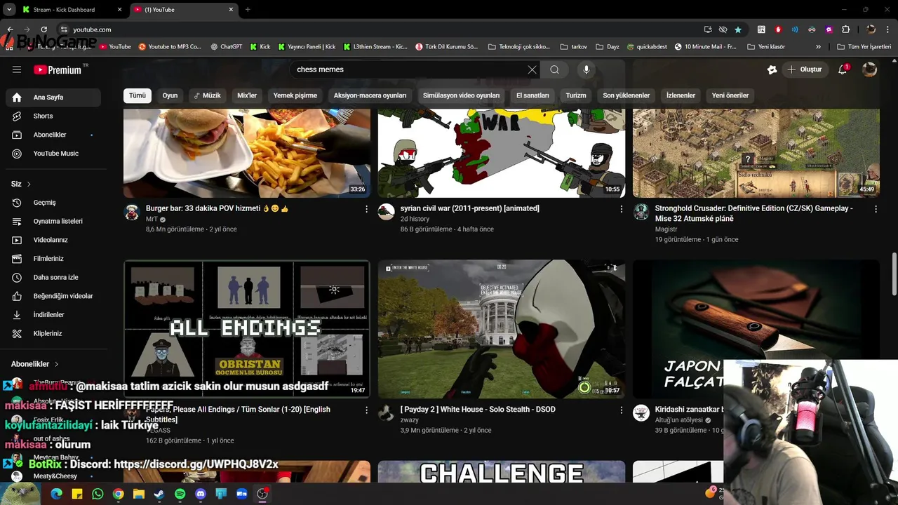Go to Ana Sayfa in the sidebar
Image resolution: width=898 pixels, height=505 pixels.
coord(53,97)
